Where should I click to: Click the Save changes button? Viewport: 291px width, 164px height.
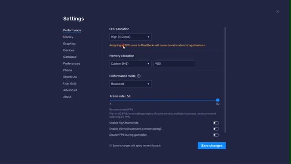coord(211,146)
